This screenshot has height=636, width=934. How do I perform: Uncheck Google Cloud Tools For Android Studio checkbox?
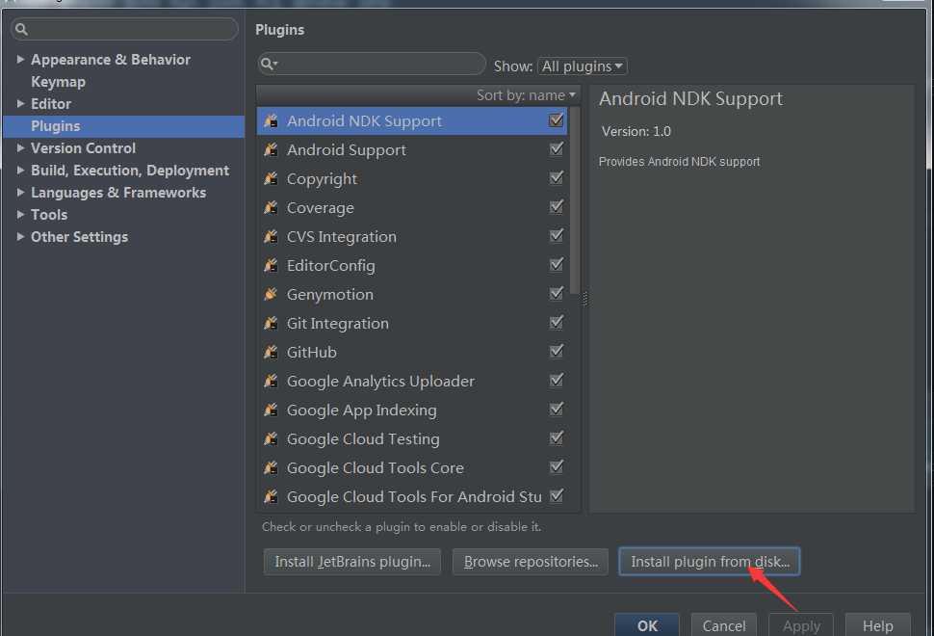pyautogui.click(x=557, y=496)
